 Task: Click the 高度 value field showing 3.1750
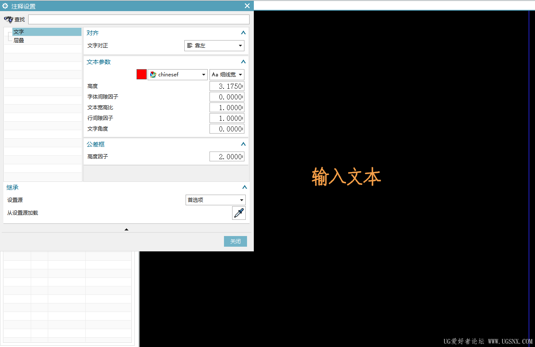coord(227,86)
